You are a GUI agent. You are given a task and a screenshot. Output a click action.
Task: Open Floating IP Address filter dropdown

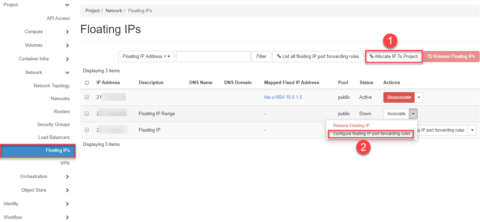[146, 57]
